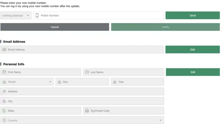Image resolution: width=221 pixels, height=124 pixels.
Task: Click into the Zip/Postal Code field
Action: 126,111
